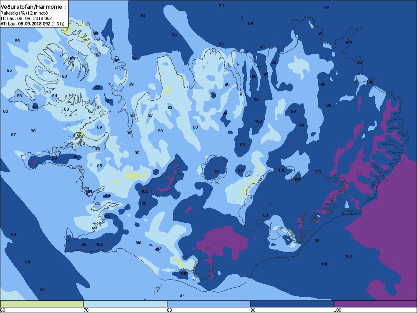
Task: Click the 'Veðurstofan/Harmonie' title text
Action: pos(32,7)
